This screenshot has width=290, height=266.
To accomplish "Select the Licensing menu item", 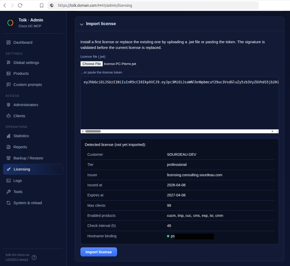I will point(33,169).
